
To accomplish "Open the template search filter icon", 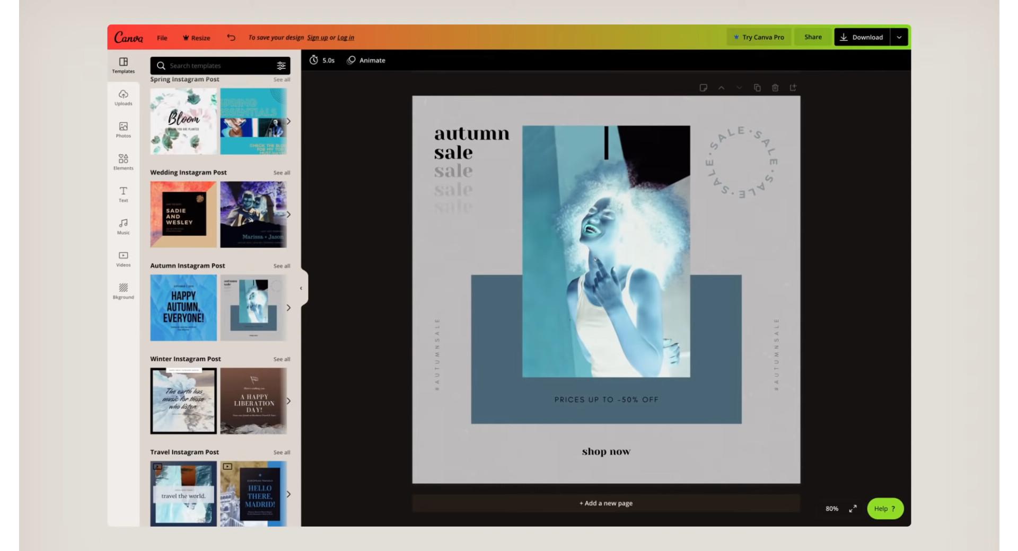I will 281,66.
